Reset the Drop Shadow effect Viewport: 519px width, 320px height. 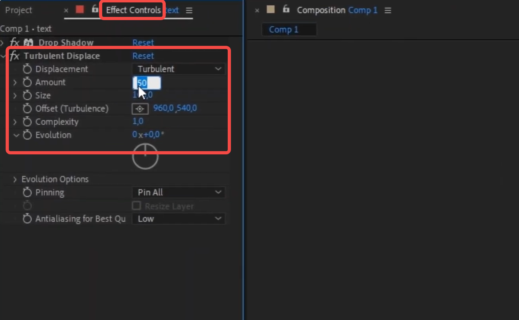143,43
